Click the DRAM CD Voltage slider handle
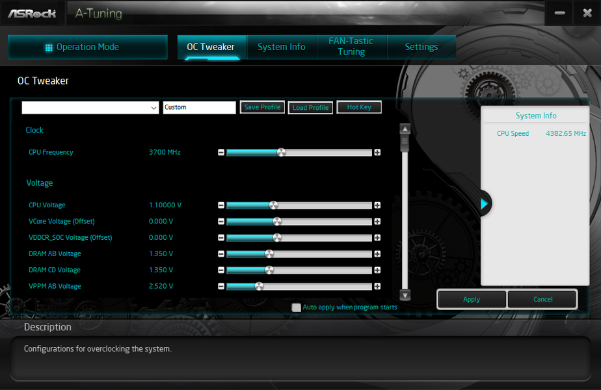Viewport: 601px width, 390px height. [x=269, y=270]
